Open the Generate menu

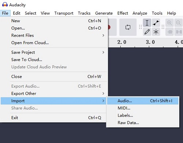pos(104,13)
